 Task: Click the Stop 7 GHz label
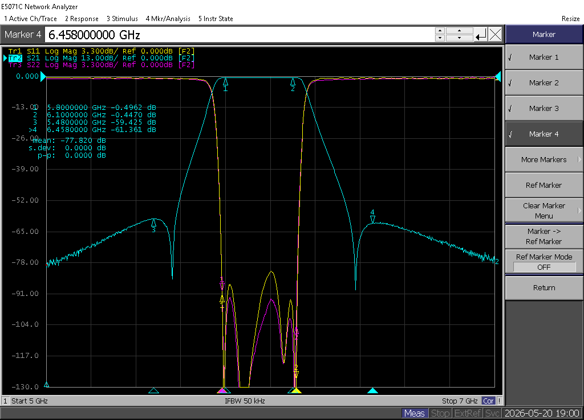[x=460, y=401]
